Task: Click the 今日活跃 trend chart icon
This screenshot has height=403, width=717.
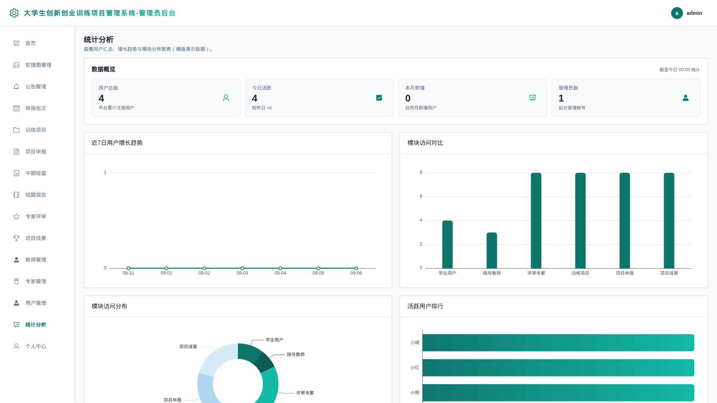Action: pos(379,98)
